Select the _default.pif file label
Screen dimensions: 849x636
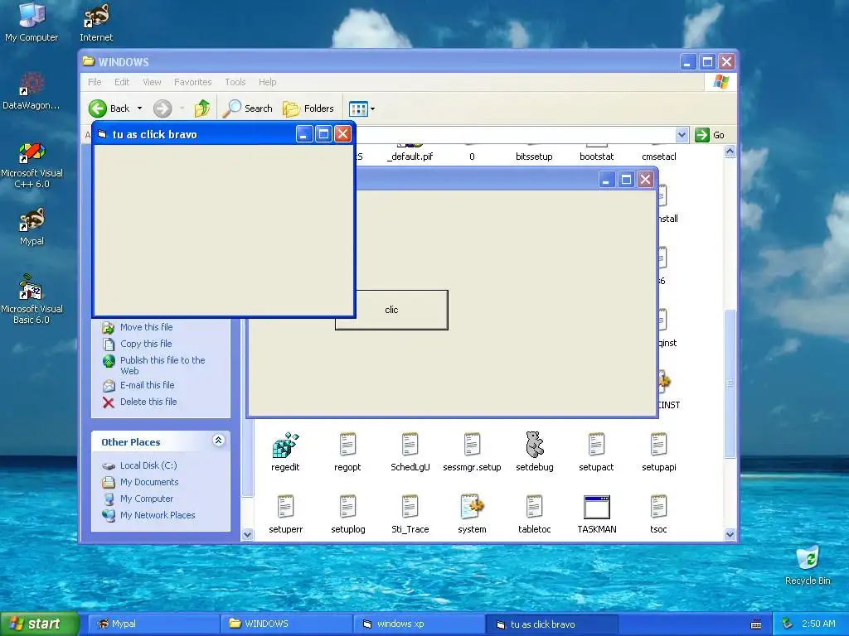[410, 157]
